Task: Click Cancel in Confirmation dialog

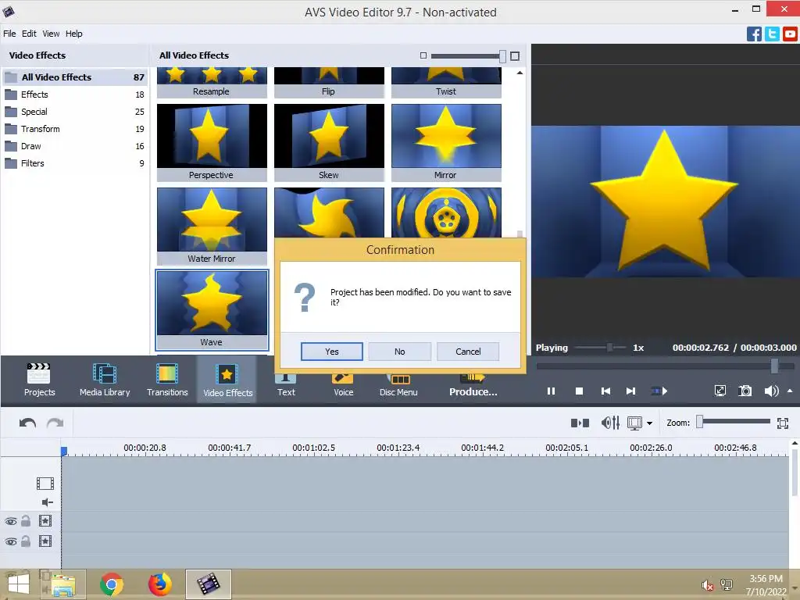Action: [x=468, y=352]
